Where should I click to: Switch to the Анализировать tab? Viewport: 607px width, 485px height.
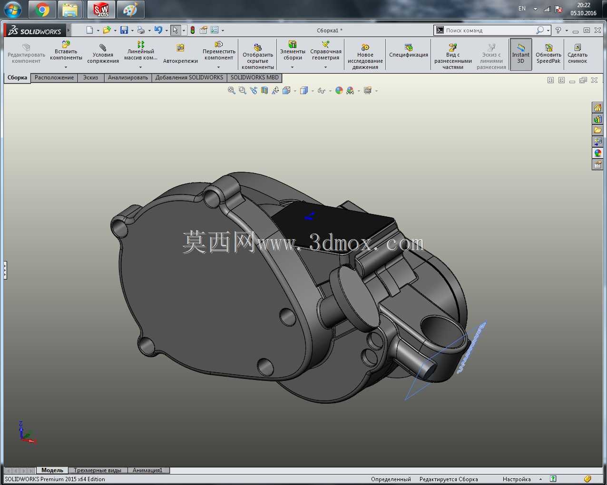tap(128, 78)
